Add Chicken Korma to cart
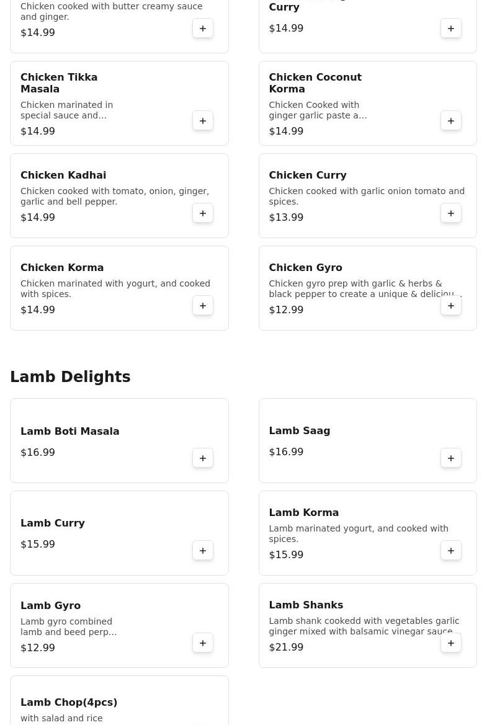Screen dimensions: 487x725 203,305
